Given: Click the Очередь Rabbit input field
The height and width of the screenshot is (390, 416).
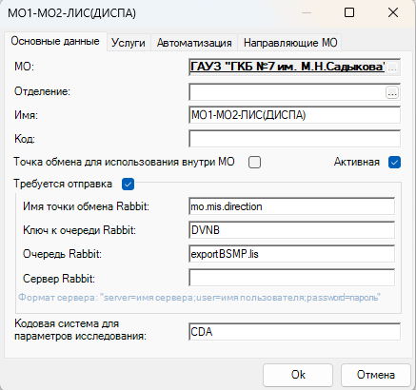Looking at the screenshot, I should 292,254.
